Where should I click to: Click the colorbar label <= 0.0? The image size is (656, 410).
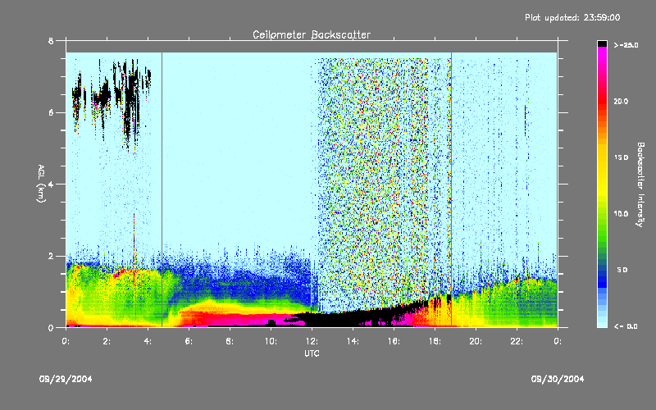[x=626, y=326]
